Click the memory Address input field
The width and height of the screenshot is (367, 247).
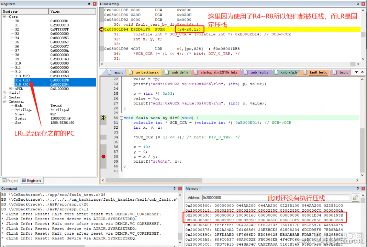pos(276,198)
